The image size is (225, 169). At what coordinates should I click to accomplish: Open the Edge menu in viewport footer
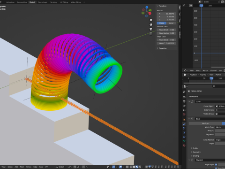point(35,167)
